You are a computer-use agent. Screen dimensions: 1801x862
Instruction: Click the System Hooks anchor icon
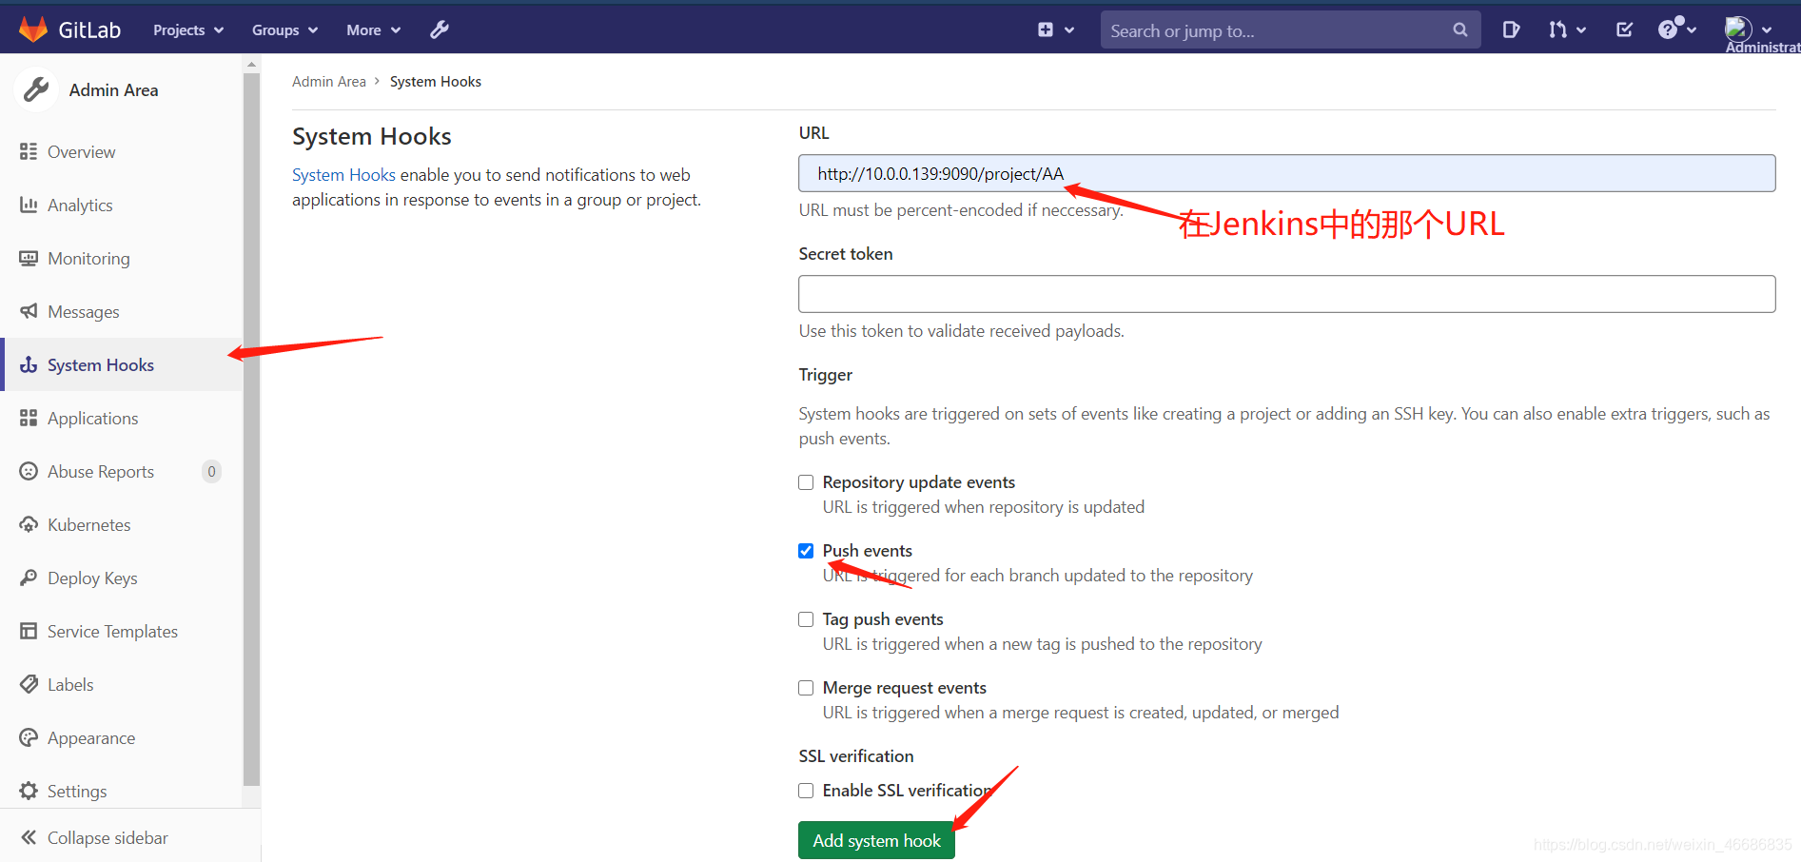(x=29, y=364)
